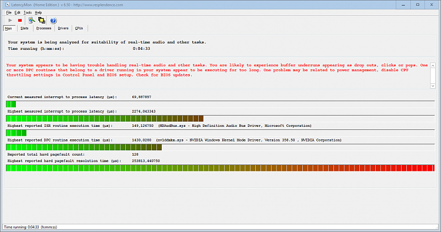Open help via blue question mark icon

[x=53, y=20]
